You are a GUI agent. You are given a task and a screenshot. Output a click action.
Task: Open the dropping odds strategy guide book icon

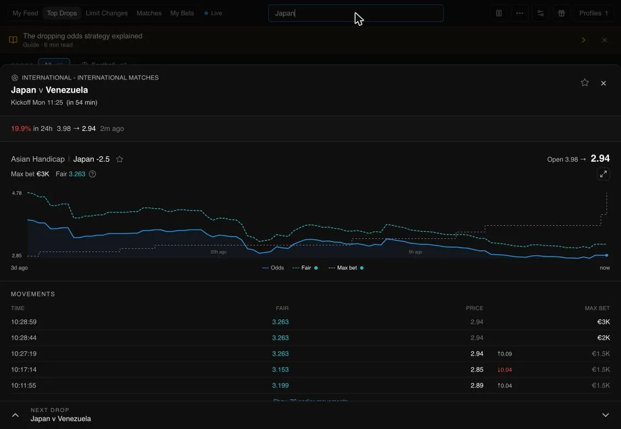(x=13, y=40)
